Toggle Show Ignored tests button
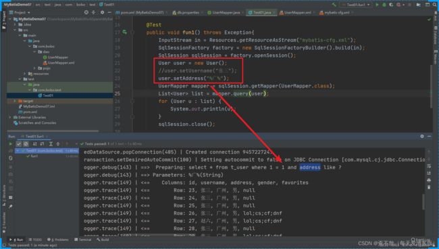 pos(26,144)
